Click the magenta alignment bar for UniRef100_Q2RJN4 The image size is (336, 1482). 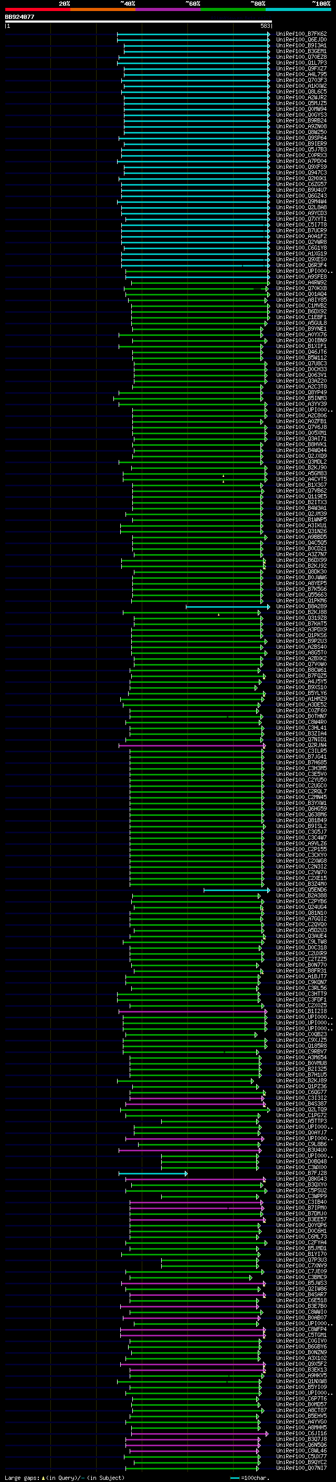coord(192,745)
